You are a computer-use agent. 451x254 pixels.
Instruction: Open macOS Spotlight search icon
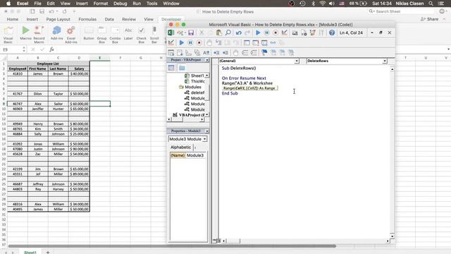coord(431,4)
